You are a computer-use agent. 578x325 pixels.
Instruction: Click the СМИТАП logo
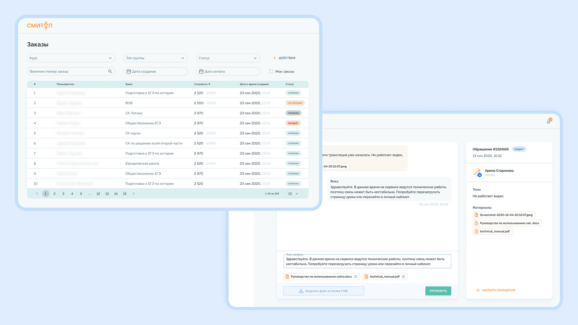tap(39, 26)
